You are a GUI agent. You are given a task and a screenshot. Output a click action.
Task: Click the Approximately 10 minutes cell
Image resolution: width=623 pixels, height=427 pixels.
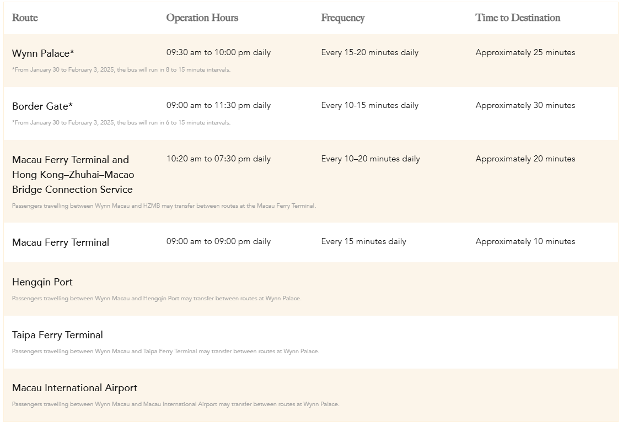525,241
